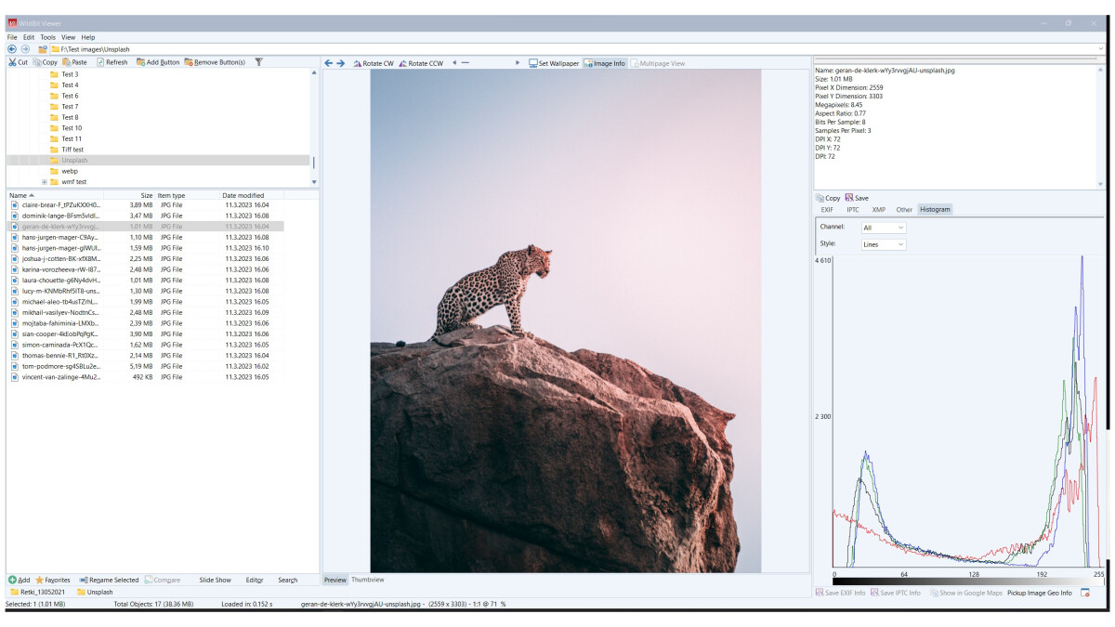Open the Channel dropdown

point(884,228)
